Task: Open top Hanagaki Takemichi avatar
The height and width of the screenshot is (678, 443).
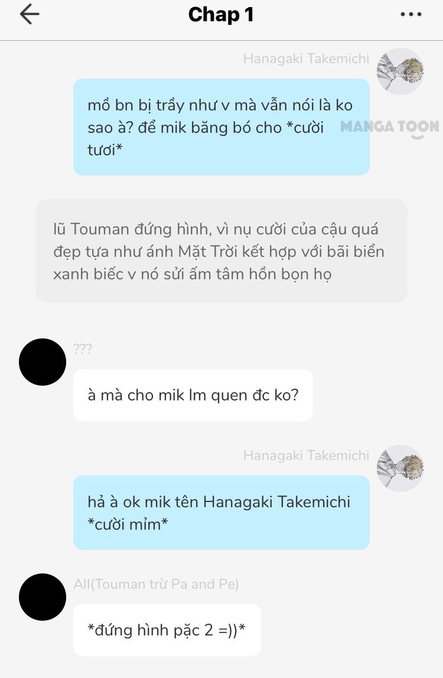Action: tap(400, 71)
